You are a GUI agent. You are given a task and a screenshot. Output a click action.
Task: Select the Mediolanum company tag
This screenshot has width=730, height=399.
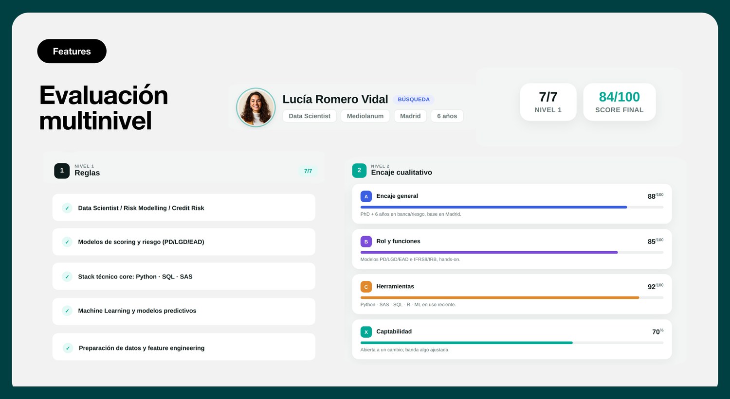coord(365,116)
